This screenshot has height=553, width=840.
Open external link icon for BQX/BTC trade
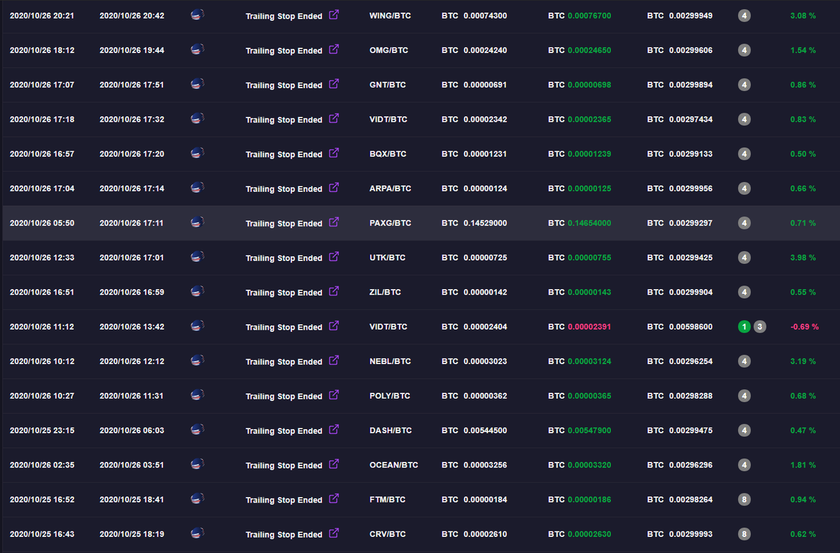[334, 153]
